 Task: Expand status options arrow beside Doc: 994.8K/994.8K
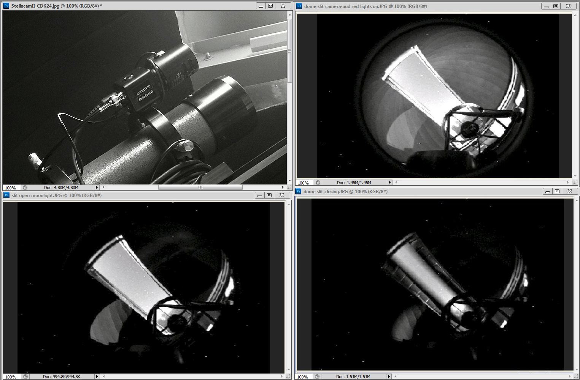coord(97,377)
